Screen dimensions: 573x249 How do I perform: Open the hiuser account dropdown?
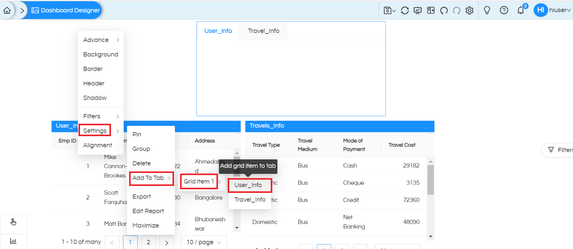point(560,10)
